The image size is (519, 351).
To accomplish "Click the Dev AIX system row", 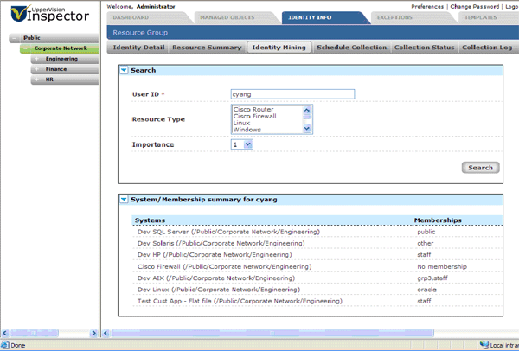I will 317,278.
